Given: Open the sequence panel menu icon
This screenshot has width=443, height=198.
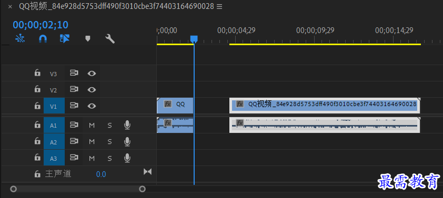Looking at the screenshot, I should coord(219,6).
